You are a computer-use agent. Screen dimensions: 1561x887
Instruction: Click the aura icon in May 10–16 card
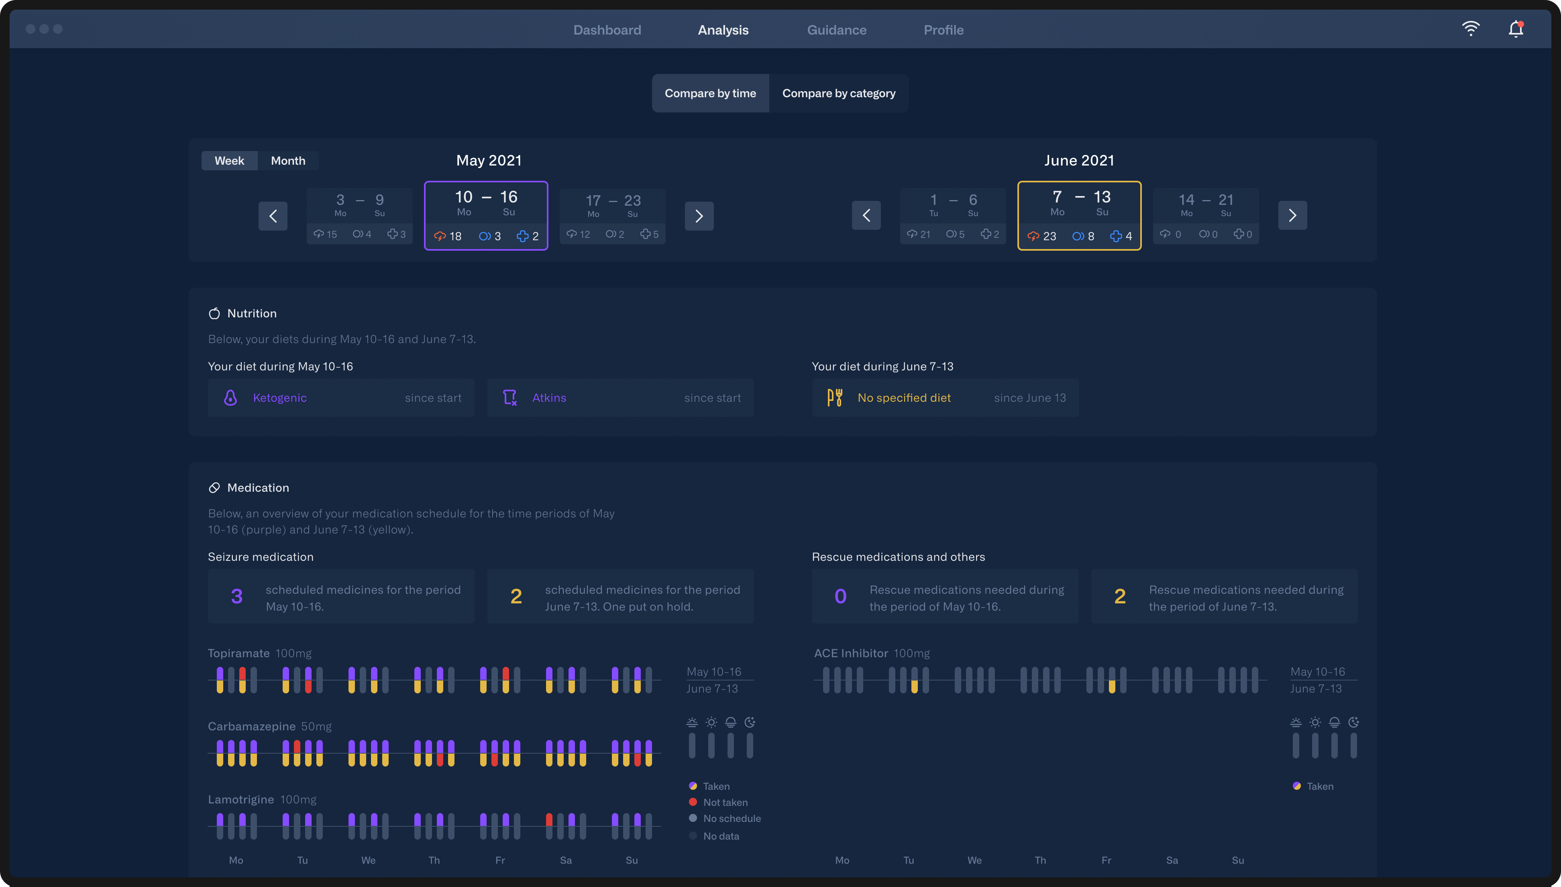click(x=485, y=236)
